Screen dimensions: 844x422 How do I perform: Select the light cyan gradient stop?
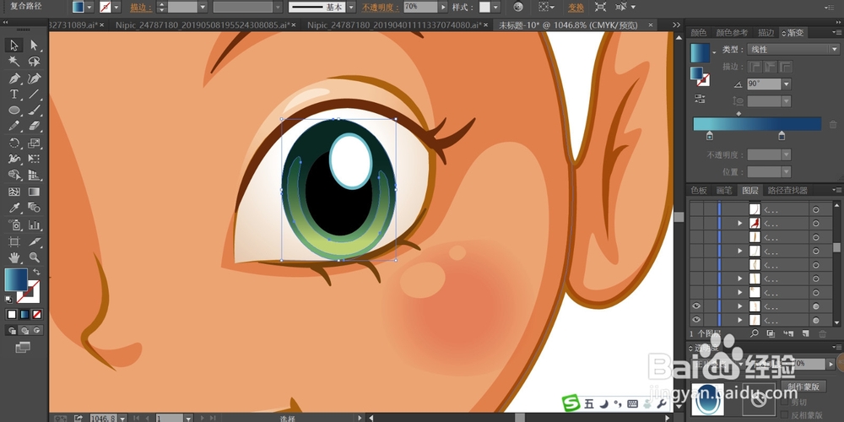(710, 136)
